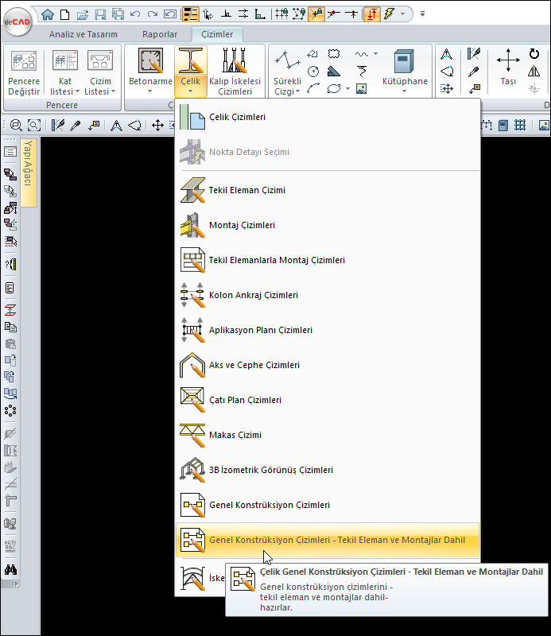Select Genel Konstrüksiyon Çizimleri - Tekil Eleman ve Montajlar Dahil
Screen dimensions: 551x636
tap(328, 540)
